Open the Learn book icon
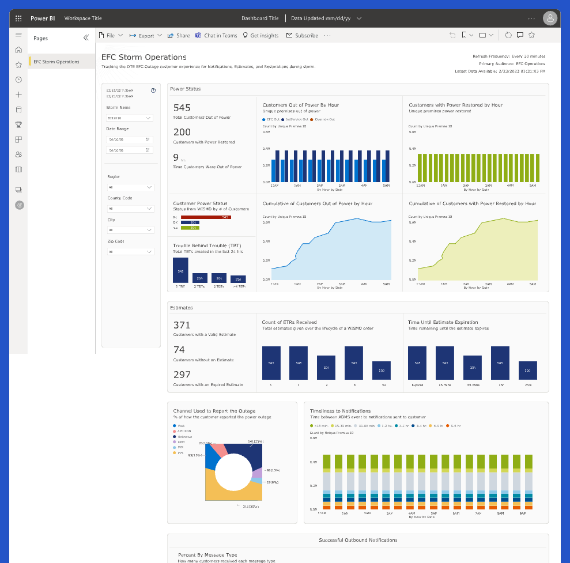This screenshot has height=563, width=570. (x=18, y=169)
